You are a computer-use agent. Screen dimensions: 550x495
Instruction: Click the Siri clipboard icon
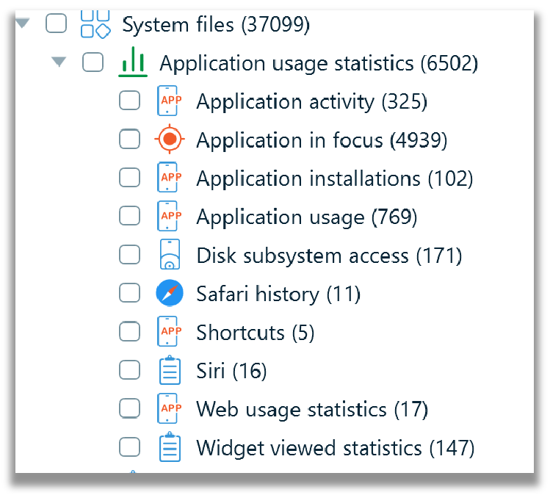click(x=170, y=369)
